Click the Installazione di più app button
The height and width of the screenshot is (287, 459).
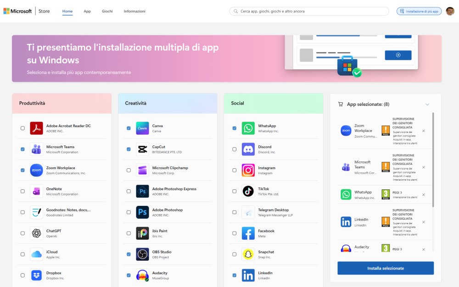click(x=418, y=11)
